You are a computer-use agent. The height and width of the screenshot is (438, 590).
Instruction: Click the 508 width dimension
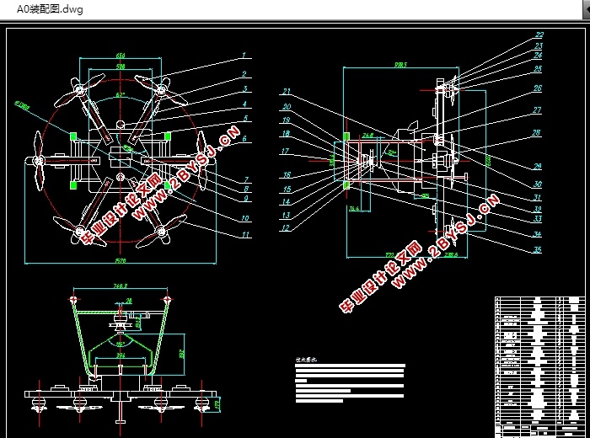pyautogui.click(x=121, y=67)
